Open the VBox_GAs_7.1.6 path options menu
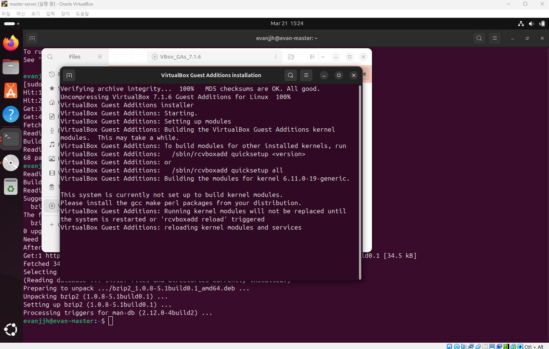 click(x=276, y=57)
